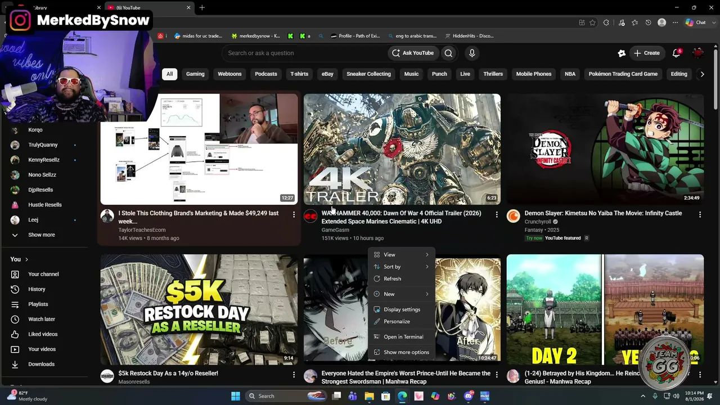Select Refresh in the context menu
Image resolution: width=720 pixels, height=405 pixels.
tap(402, 279)
